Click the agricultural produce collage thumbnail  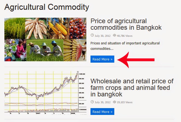pyautogui.click(x=45, y=39)
